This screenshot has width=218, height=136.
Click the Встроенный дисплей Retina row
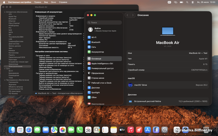[168, 101]
